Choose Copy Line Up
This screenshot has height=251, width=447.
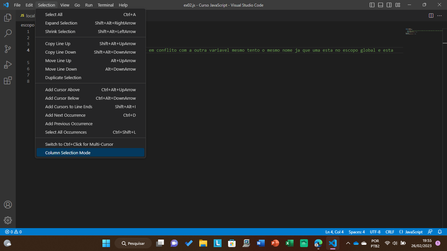pos(90,44)
